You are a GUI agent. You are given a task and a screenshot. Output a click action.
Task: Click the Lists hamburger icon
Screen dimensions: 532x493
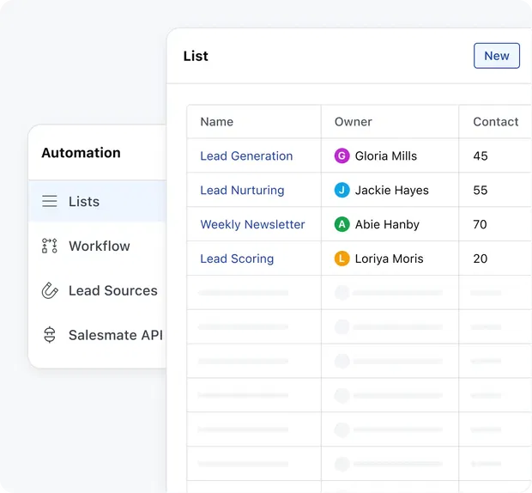[x=50, y=202]
